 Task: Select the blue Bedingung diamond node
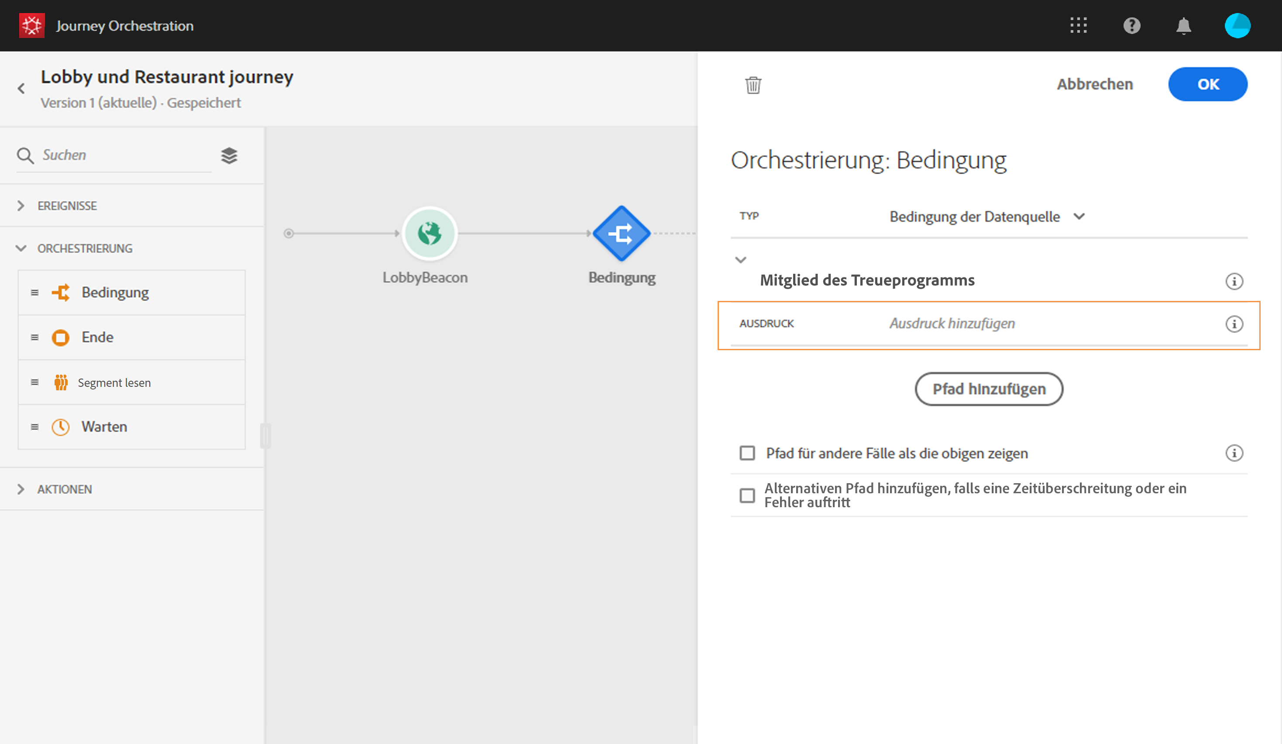[x=621, y=234]
